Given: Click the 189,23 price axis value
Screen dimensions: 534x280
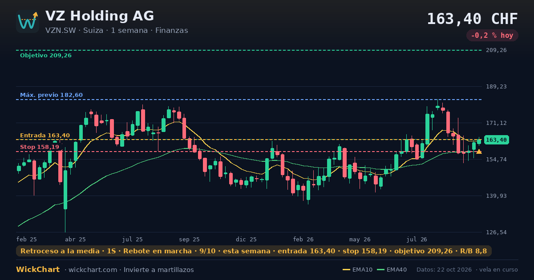Looking at the screenshot, I should tap(496, 87).
